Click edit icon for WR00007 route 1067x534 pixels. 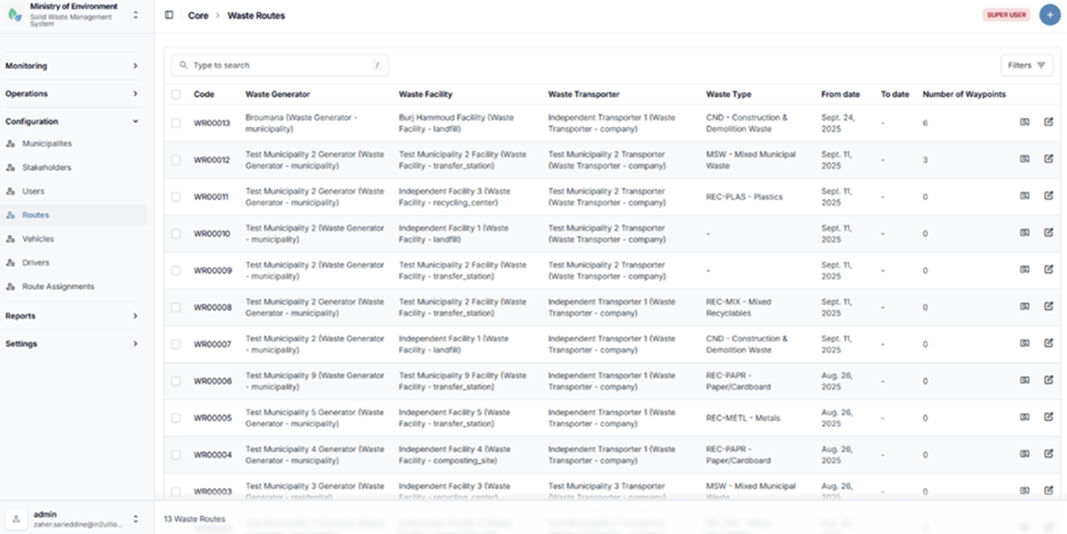1048,343
